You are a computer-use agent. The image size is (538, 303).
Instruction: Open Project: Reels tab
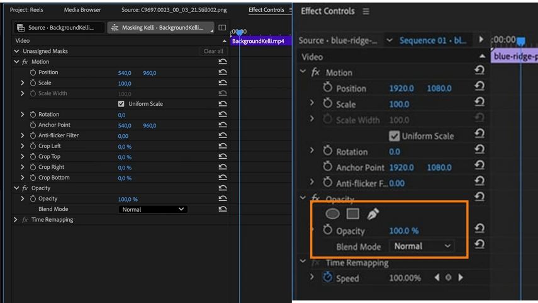pyautogui.click(x=26, y=10)
